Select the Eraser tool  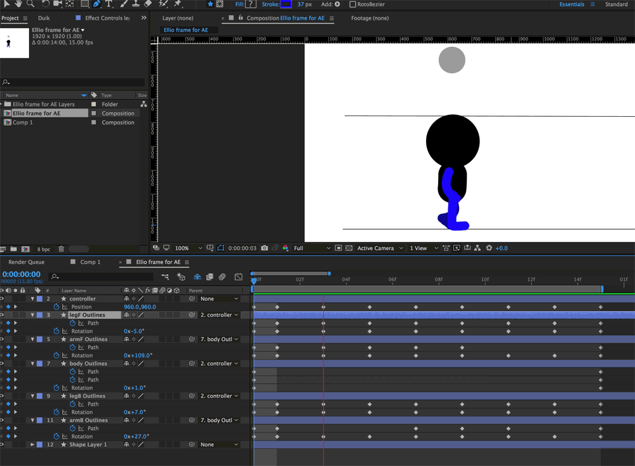(x=147, y=5)
